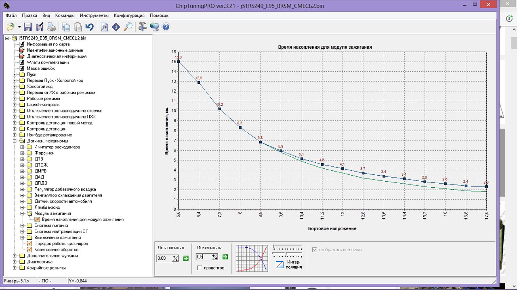Select the graph point labeled 15,0
Viewport: 517px width, 290px height.
click(x=178, y=62)
